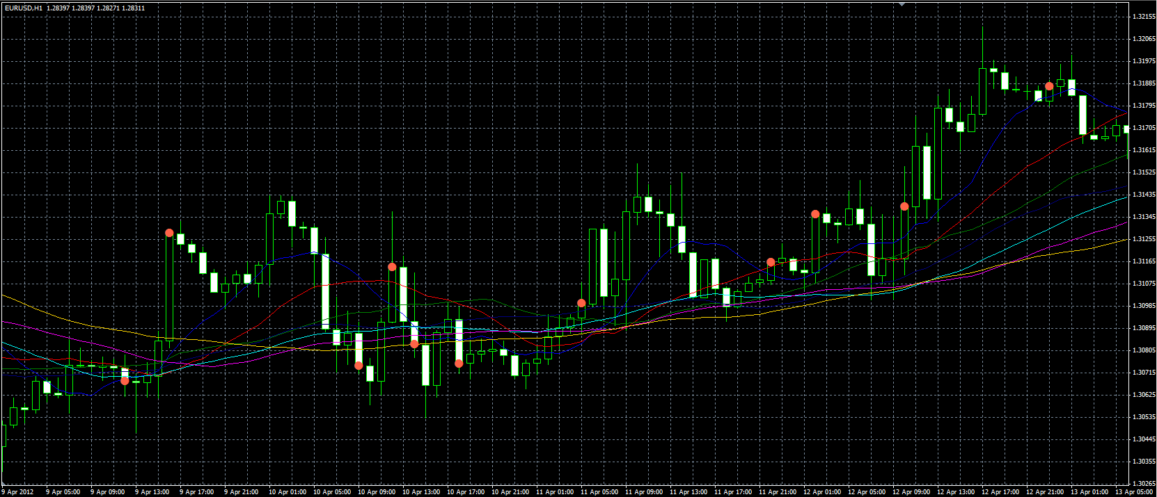This screenshot has width=1157, height=497.
Task: Select price label 1.32065
Action: 1144,39
